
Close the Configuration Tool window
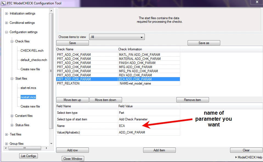pos(257,2)
